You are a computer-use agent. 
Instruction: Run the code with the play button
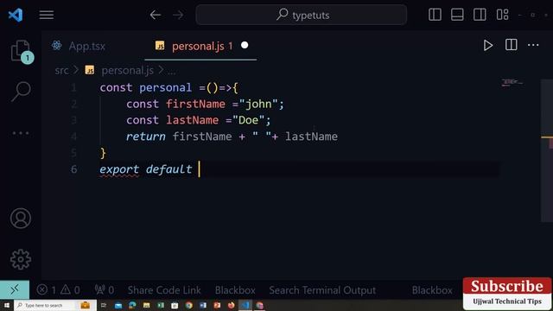coord(488,46)
